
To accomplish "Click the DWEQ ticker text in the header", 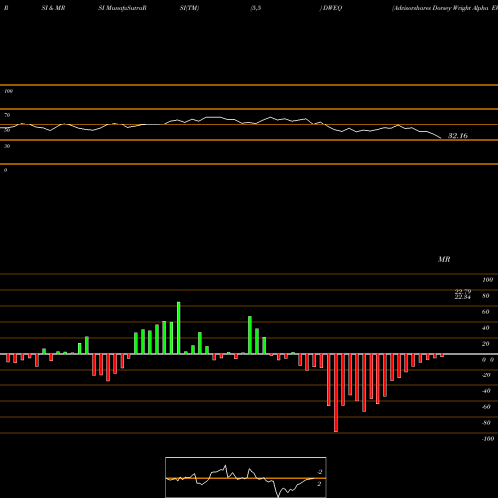I will pos(332,8).
